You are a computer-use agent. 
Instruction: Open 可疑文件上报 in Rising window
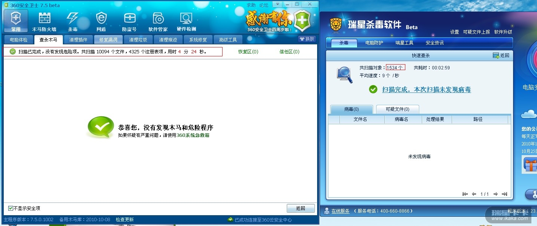[x=476, y=32]
